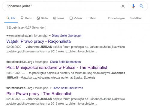Image resolution: width=150 pixels, height=110 pixels.
Task: Open result Plot: Prawo pracy - The Rationalist
Action: [39, 94]
